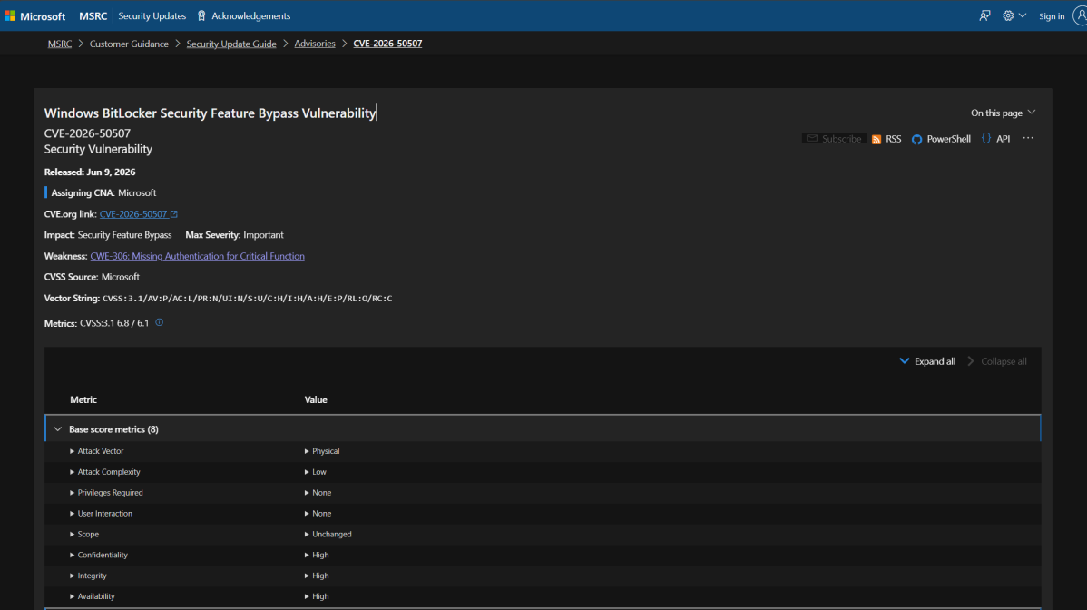
Task: Expand the Availability metric row
Action: coord(72,596)
